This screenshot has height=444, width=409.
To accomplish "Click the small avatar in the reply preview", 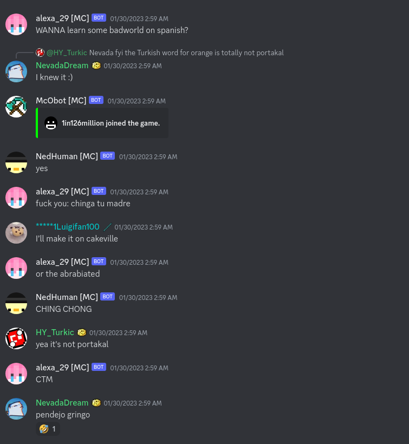I will tap(40, 53).
